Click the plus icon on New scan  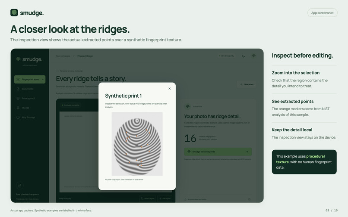(x=241, y=84)
